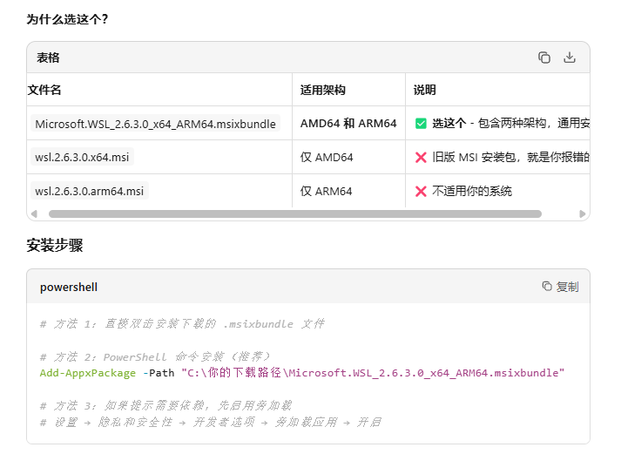Image resolution: width=621 pixels, height=454 pixels.
Task: Click the comment line 方法 2 PowerShell 命令安装
Action: 155,356
